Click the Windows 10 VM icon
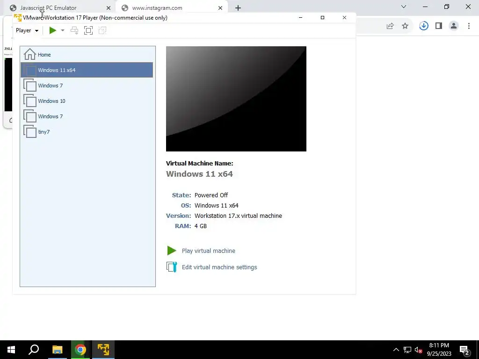Image resolution: width=479 pixels, height=359 pixels. [30, 101]
